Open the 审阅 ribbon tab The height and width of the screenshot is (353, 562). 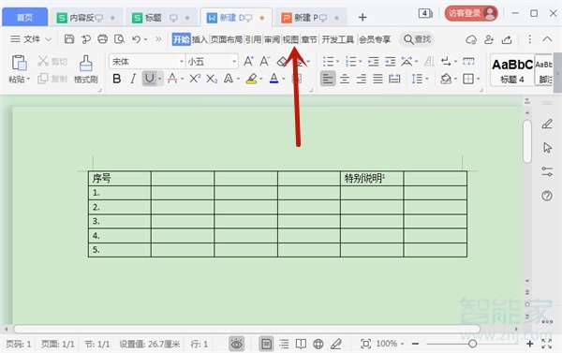click(x=272, y=39)
